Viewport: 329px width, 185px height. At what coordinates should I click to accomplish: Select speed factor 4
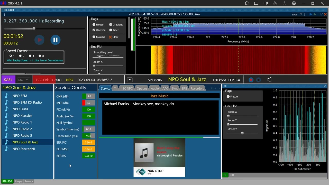click(x=30, y=56)
